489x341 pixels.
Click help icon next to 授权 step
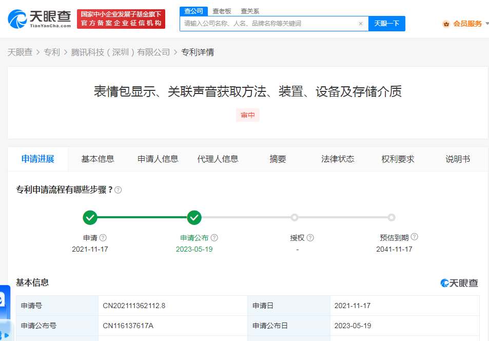tap(310, 238)
